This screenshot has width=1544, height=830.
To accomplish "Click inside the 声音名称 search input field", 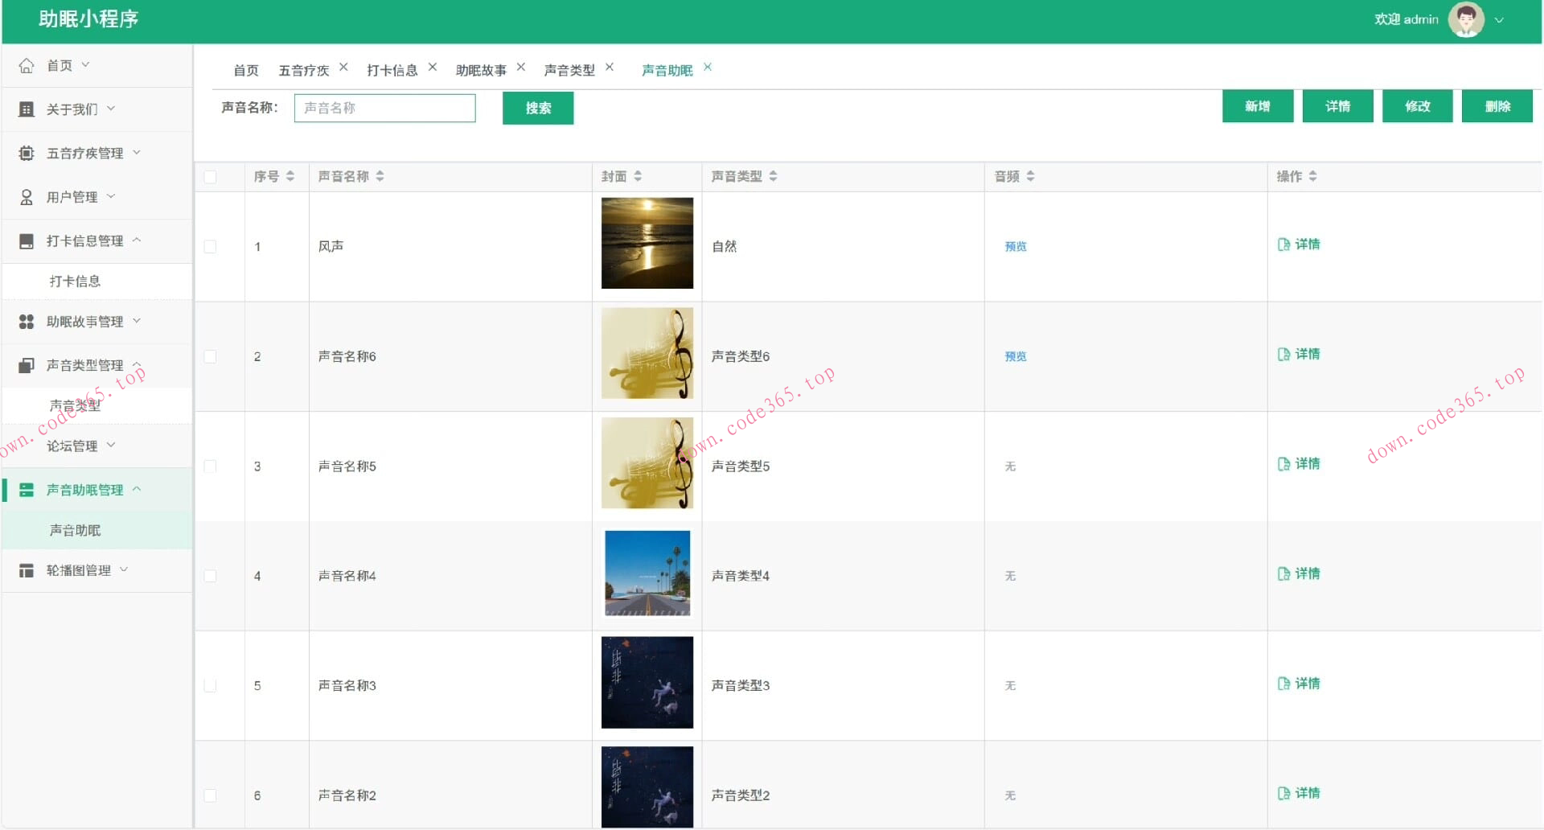I will click(x=384, y=108).
